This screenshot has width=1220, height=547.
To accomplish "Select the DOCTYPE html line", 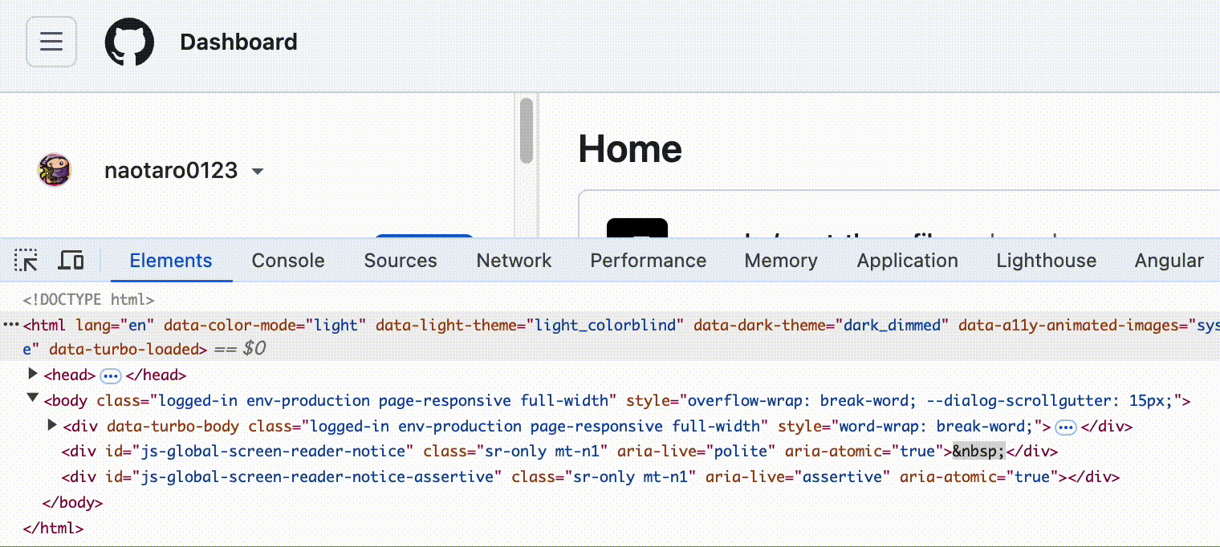I will [88, 300].
